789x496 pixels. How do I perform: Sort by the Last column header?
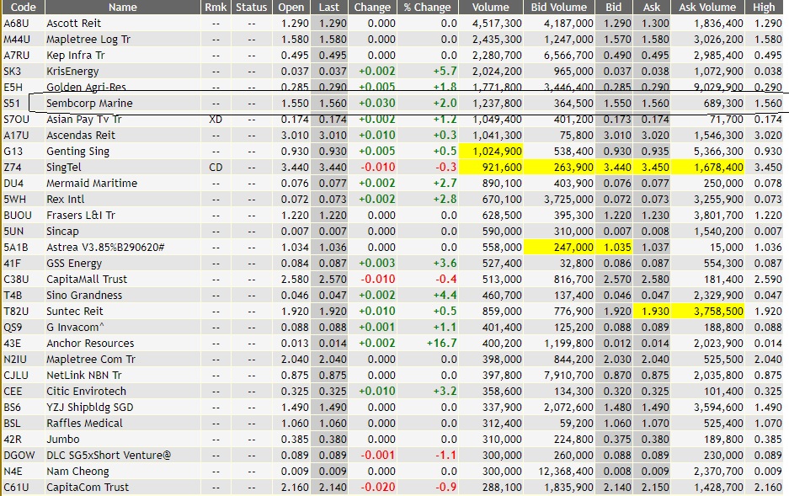click(x=329, y=7)
